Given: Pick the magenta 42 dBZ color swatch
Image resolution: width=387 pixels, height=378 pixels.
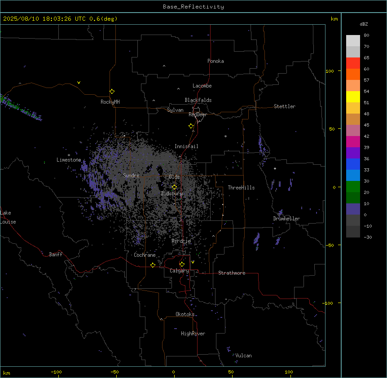Looking at the screenshot, I should pyautogui.click(x=353, y=141).
